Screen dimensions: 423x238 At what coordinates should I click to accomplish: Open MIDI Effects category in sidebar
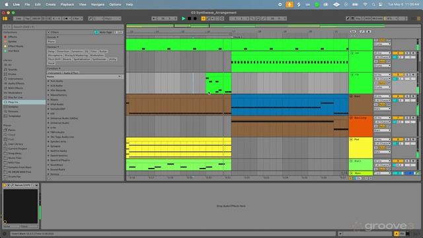(x=15, y=88)
